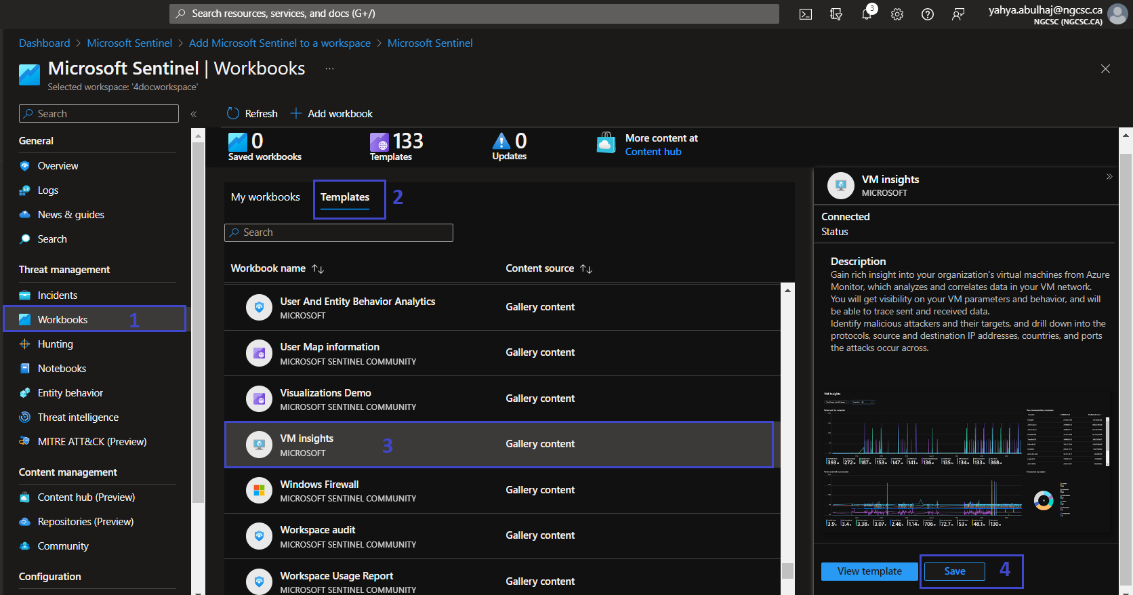Click the Refresh icon button
1133x595 pixels.
(x=252, y=113)
